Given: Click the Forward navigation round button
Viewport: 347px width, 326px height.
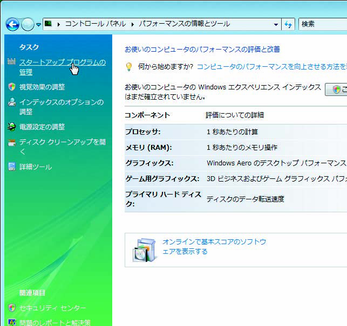Looking at the screenshot, I should [28, 24].
